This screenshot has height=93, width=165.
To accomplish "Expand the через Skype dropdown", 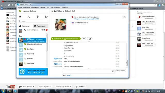I will tap(69, 75).
